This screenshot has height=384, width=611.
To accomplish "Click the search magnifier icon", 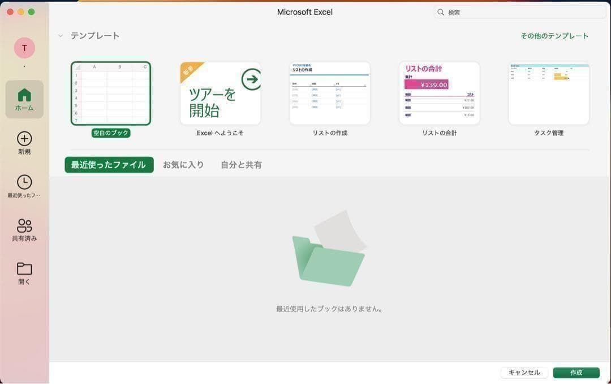I will [x=441, y=12].
